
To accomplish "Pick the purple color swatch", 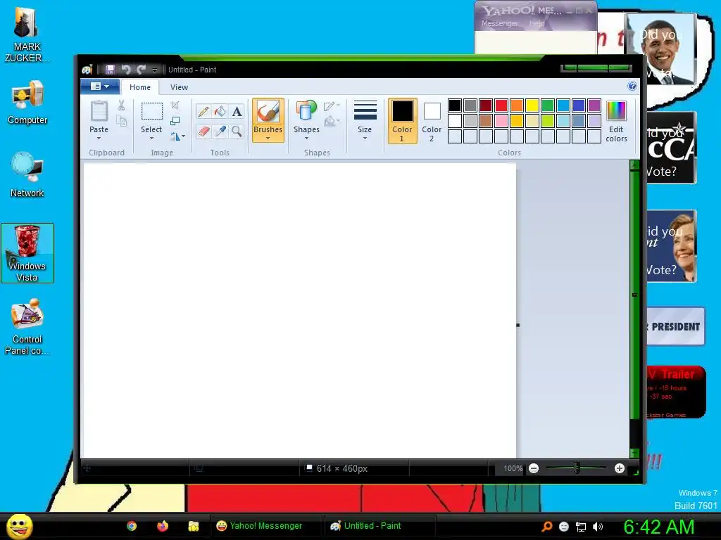I will coord(594,105).
